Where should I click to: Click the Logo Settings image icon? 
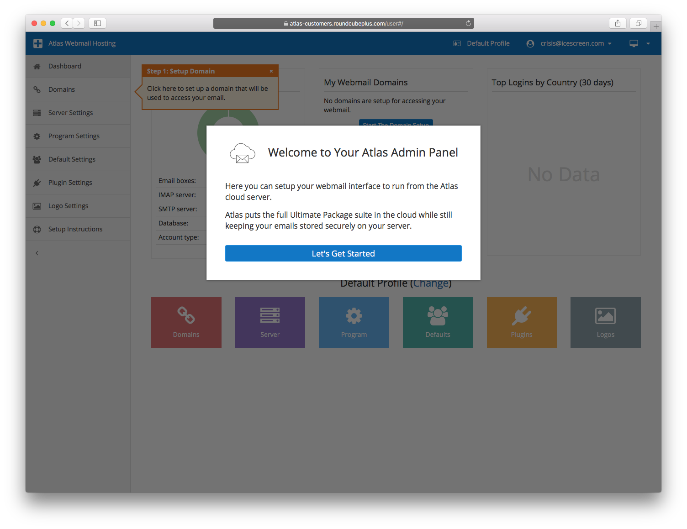37,206
